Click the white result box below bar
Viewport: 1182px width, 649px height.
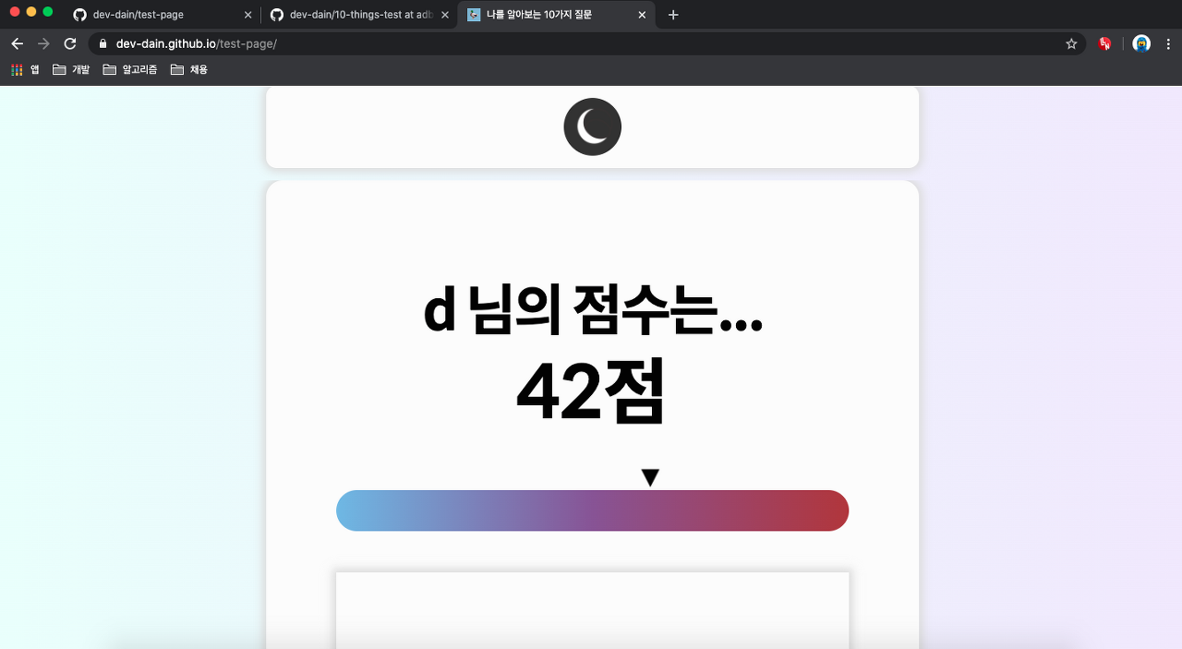(x=592, y=610)
